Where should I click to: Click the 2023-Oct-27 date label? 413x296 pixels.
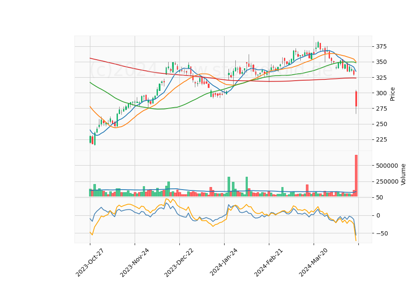click(x=89, y=263)
